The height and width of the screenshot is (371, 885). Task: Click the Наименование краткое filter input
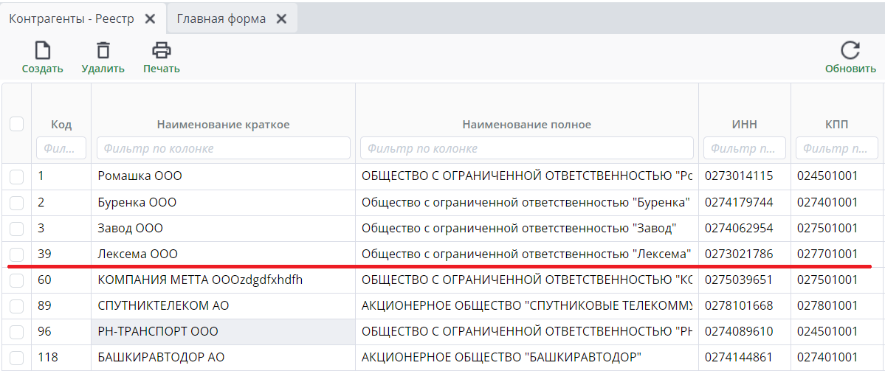pos(223,148)
